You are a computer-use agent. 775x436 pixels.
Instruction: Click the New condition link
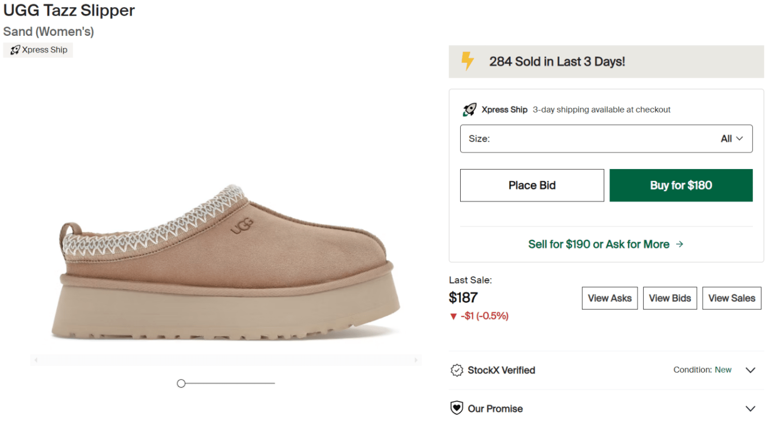point(723,369)
